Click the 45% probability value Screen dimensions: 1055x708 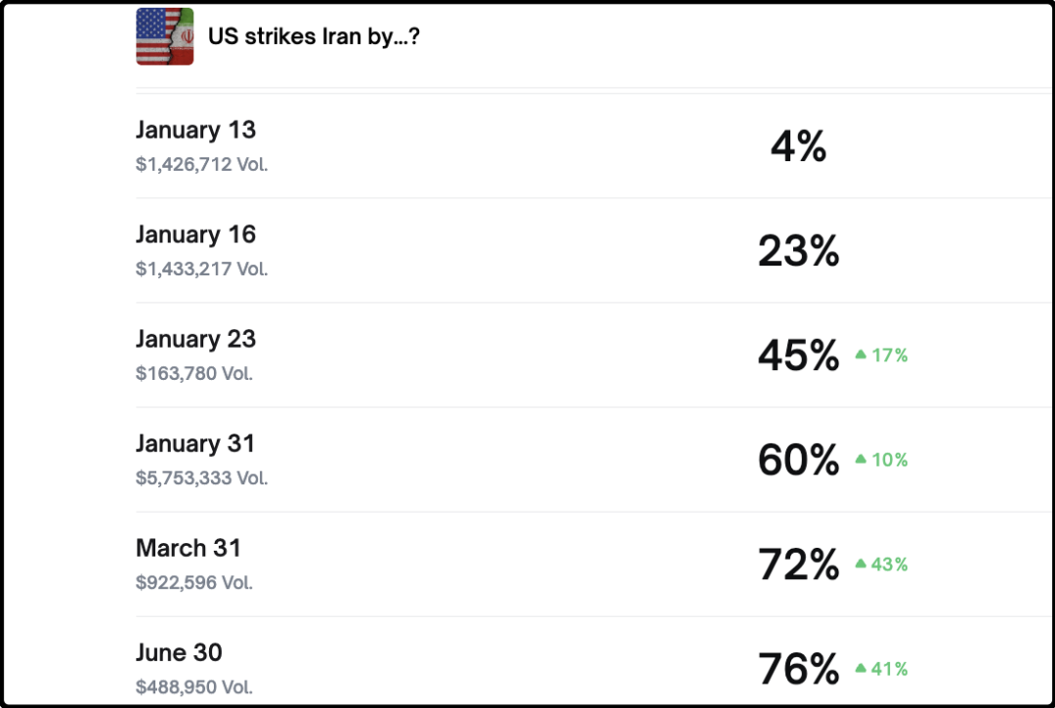pyautogui.click(x=798, y=356)
